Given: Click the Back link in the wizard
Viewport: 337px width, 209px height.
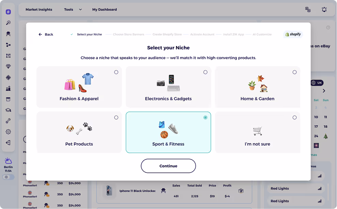Looking at the screenshot, I should tap(46, 34).
